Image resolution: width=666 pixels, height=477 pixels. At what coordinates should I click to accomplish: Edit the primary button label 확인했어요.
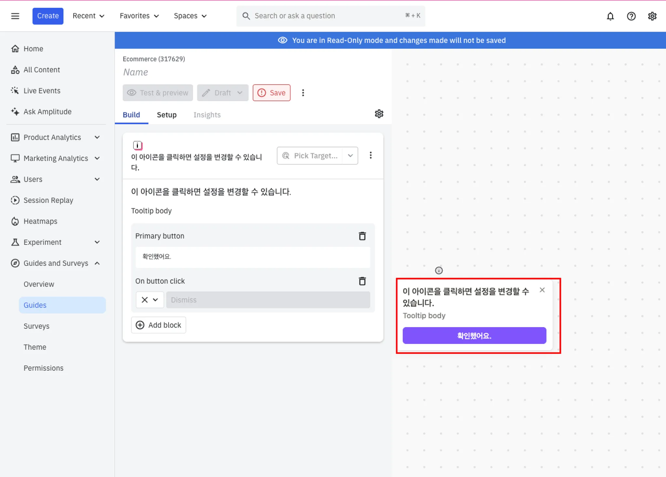(x=253, y=257)
